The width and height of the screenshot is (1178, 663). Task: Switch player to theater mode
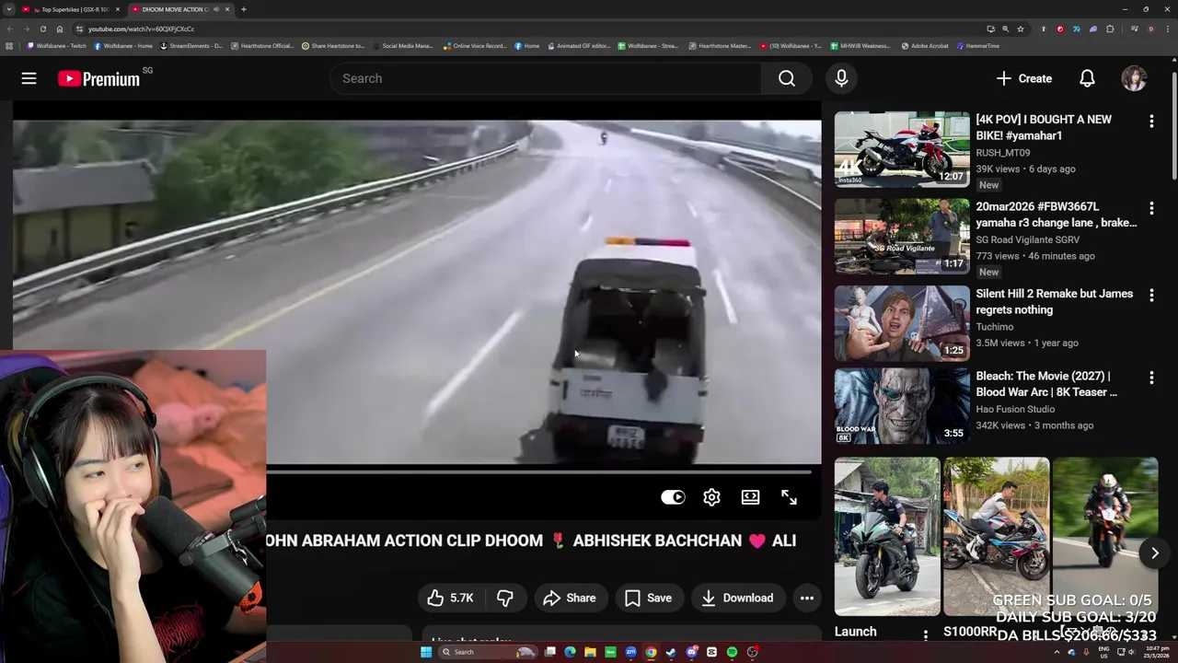pos(750,497)
